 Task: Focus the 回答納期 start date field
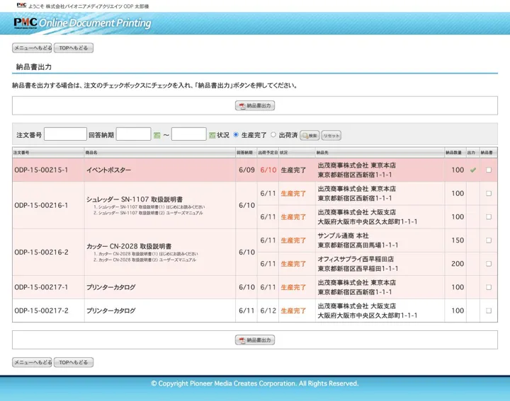pyautogui.click(x=133, y=134)
